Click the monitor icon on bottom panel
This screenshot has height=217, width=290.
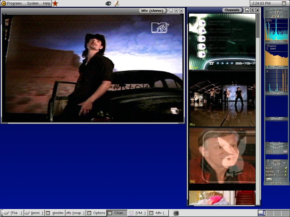click(x=176, y=213)
